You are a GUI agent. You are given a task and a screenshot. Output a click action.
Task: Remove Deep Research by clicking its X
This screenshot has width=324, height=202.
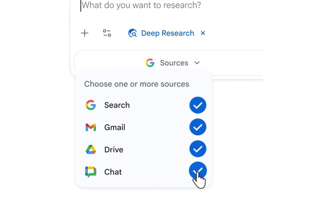(203, 33)
